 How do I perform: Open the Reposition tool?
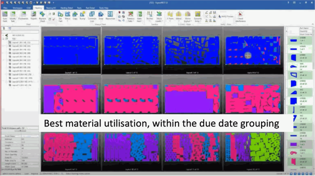pos(110,16)
